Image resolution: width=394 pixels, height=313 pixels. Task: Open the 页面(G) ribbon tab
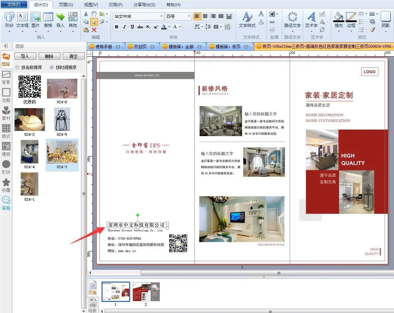click(x=66, y=5)
